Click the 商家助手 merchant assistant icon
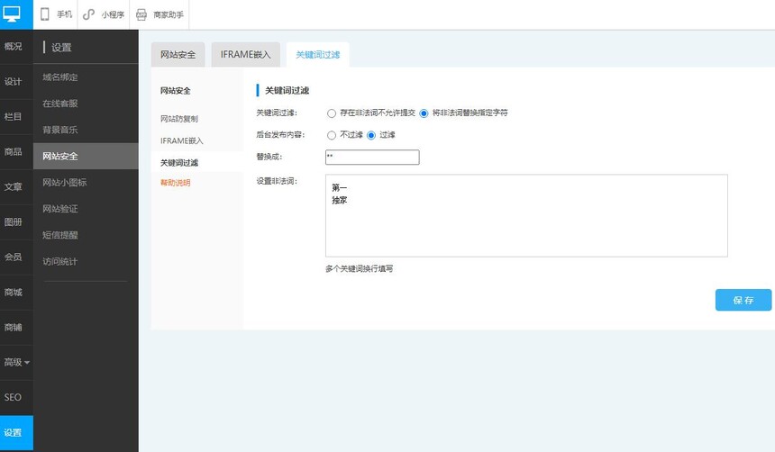The width and height of the screenshot is (775, 452). click(141, 14)
